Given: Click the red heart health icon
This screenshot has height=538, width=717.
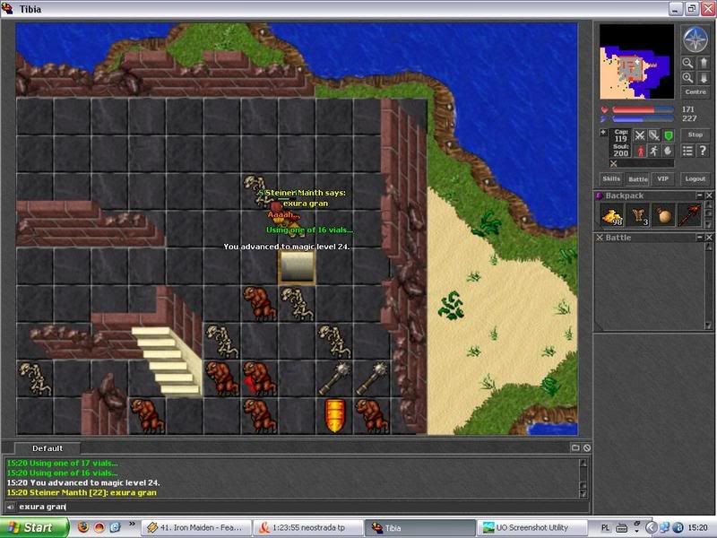Looking at the screenshot, I should tap(604, 109).
